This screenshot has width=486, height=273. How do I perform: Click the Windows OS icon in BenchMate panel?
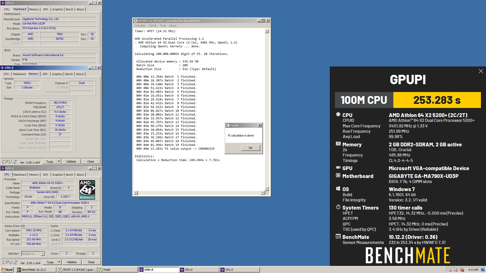point(338,189)
